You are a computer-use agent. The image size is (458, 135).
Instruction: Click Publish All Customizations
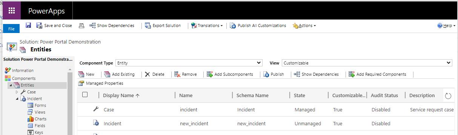258,25
